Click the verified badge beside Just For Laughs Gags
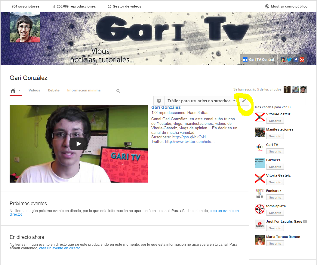The height and width of the screenshot is (265, 317). (x=305, y=222)
